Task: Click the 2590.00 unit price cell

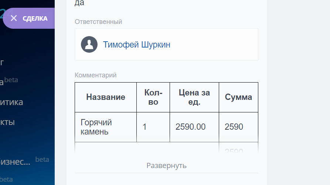Action: click(190, 127)
